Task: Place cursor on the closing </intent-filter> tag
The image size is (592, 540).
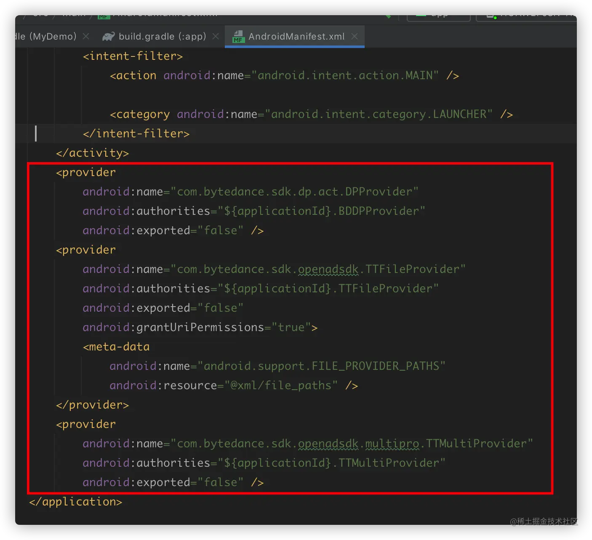Action: pos(136,134)
